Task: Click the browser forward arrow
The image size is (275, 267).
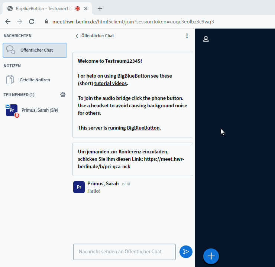Action: tap(20, 22)
